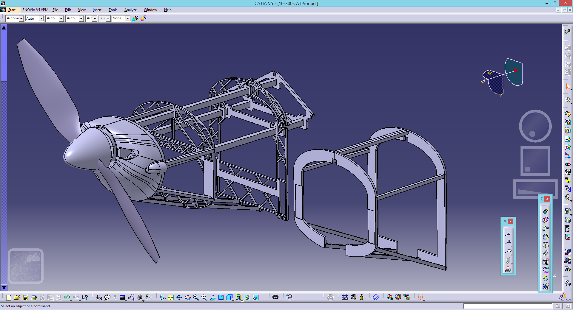
Task: Open the 'None' layer dropdown
Action: 128,18
